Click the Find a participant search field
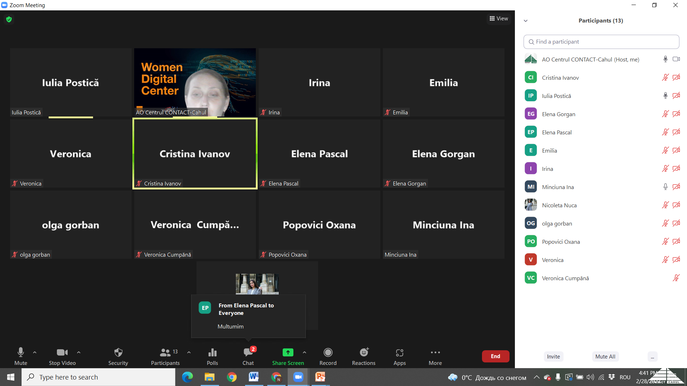 click(x=601, y=42)
